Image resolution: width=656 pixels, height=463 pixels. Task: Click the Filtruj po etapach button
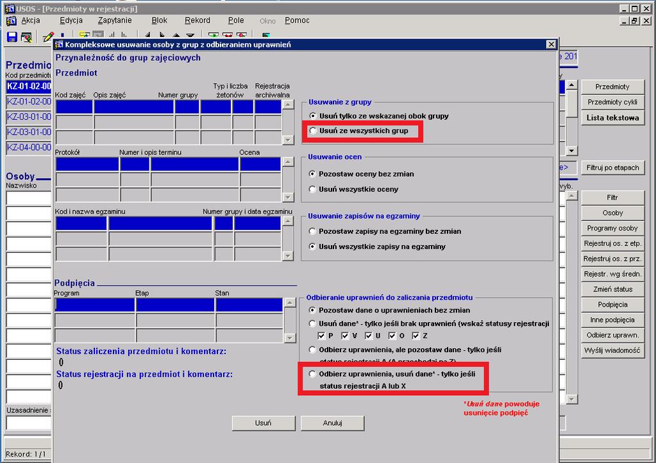coord(612,168)
